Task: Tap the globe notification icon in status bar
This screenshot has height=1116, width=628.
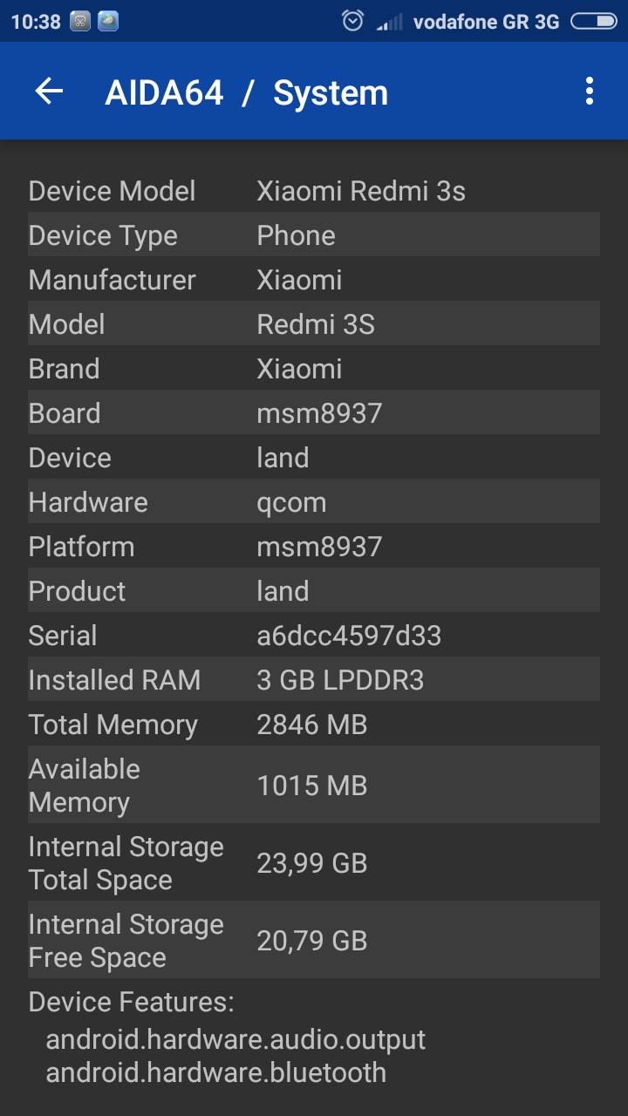Action: (x=108, y=21)
